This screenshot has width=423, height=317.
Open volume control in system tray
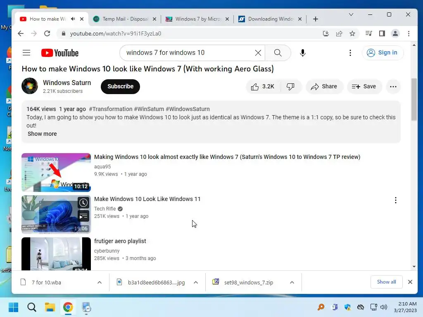[383, 307]
